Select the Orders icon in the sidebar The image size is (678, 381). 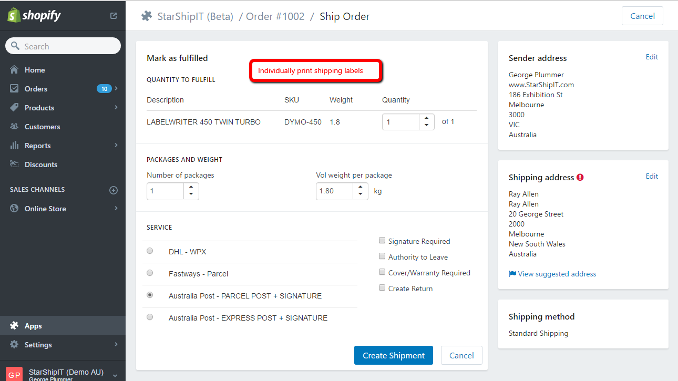[13, 88]
